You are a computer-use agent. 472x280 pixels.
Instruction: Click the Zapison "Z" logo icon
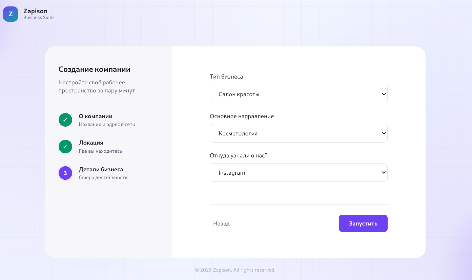pos(11,14)
